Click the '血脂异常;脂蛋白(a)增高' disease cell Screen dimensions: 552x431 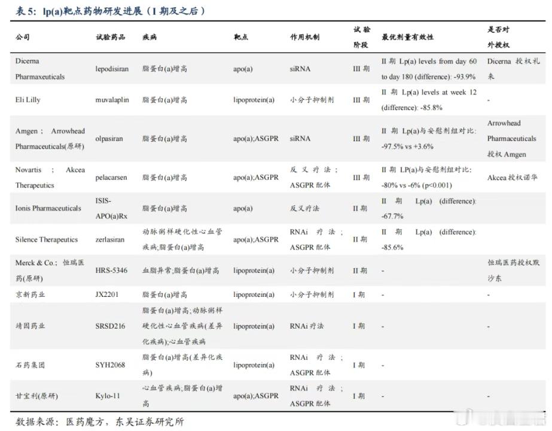pyautogui.click(x=181, y=271)
